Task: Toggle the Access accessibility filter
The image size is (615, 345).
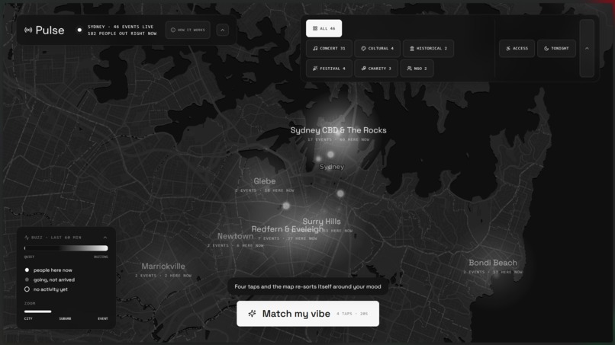Action: tap(517, 49)
